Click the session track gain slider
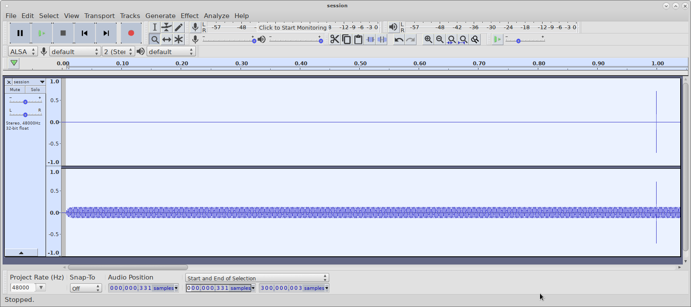Screen dimensions: 691x307 coord(25,102)
